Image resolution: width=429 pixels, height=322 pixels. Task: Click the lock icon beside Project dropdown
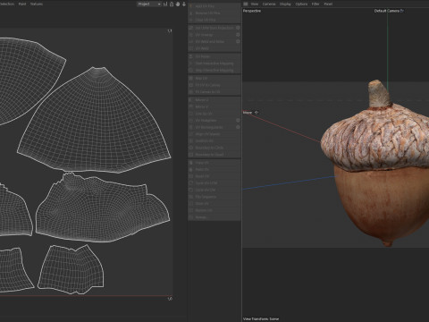click(x=172, y=4)
